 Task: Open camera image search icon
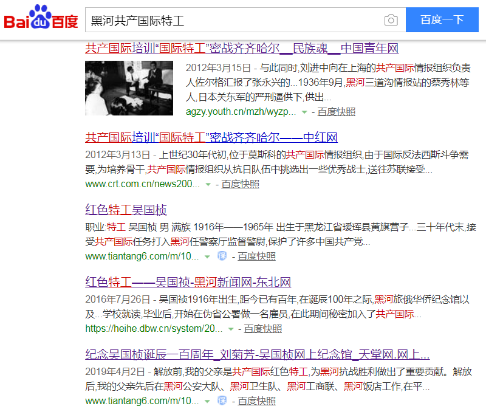(x=391, y=20)
